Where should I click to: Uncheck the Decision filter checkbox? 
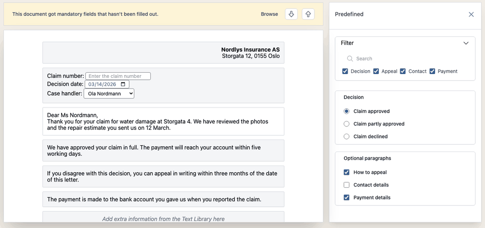(345, 71)
